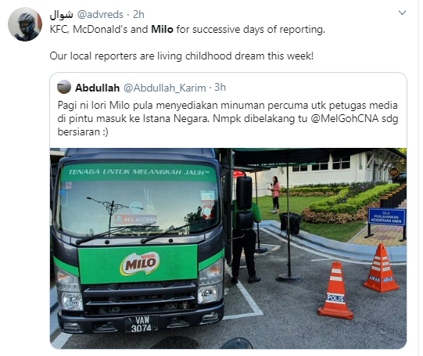Open the tweet options chevron menu
Screen dimensions: 423x356
tap(402, 13)
